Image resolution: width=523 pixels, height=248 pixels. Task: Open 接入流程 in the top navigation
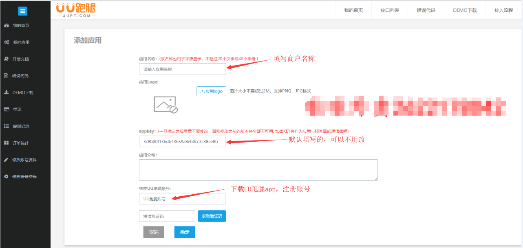pyautogui.click(x=503, y=10)
